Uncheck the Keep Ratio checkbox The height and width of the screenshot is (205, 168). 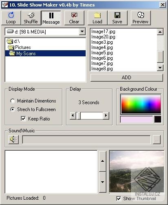coord(23,119)
